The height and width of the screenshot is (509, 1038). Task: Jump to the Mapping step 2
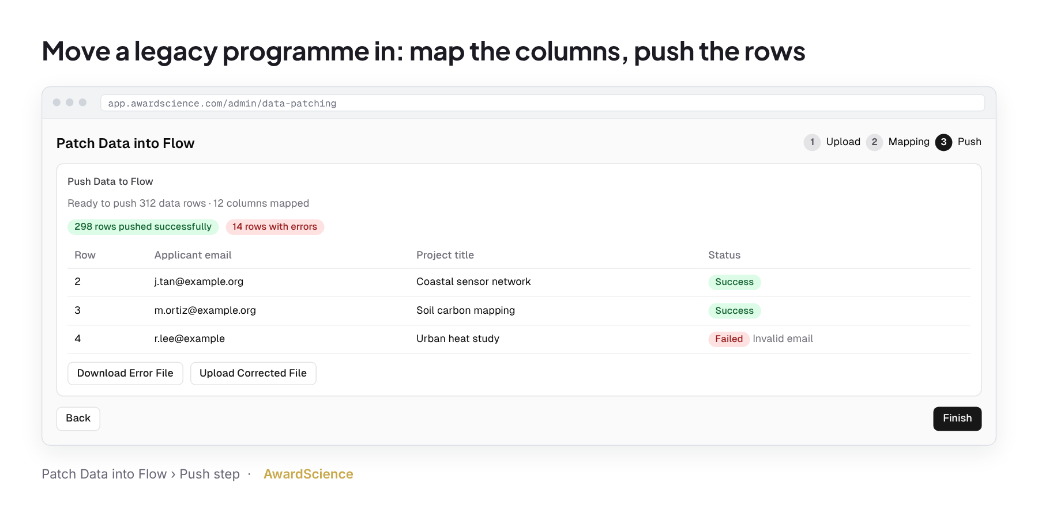(x=898, y=142)
